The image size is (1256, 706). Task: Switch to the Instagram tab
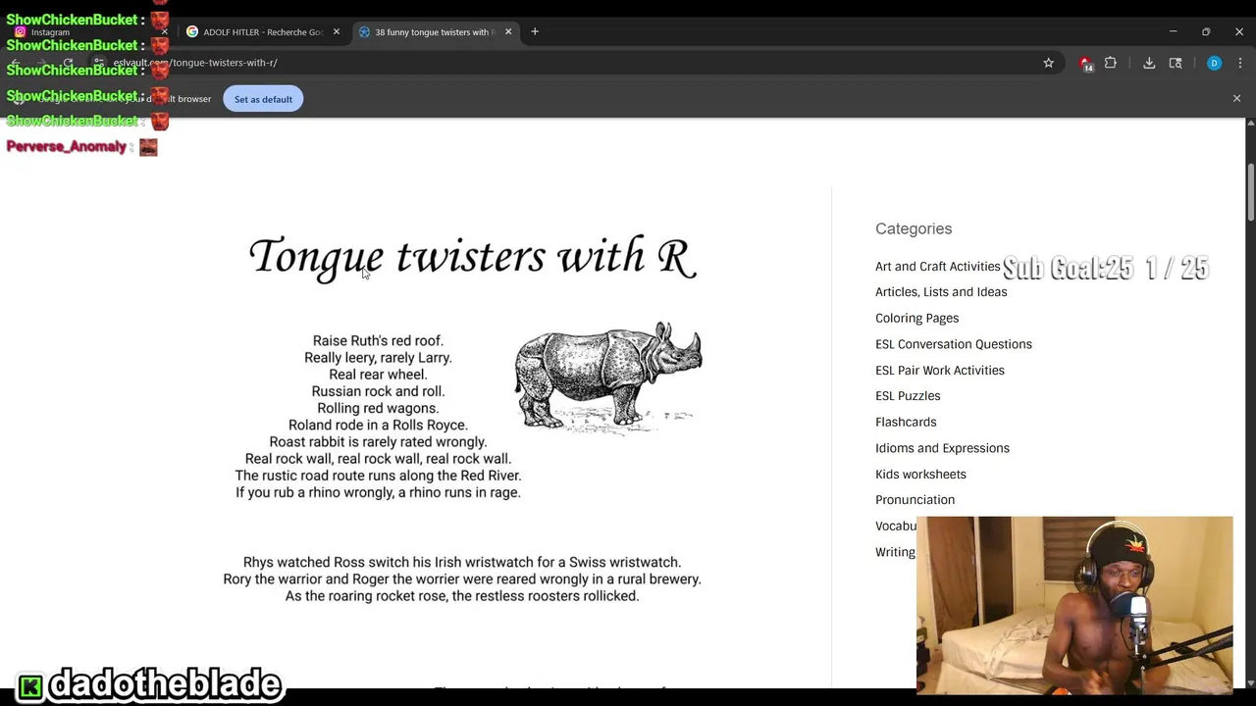(88, 32)
